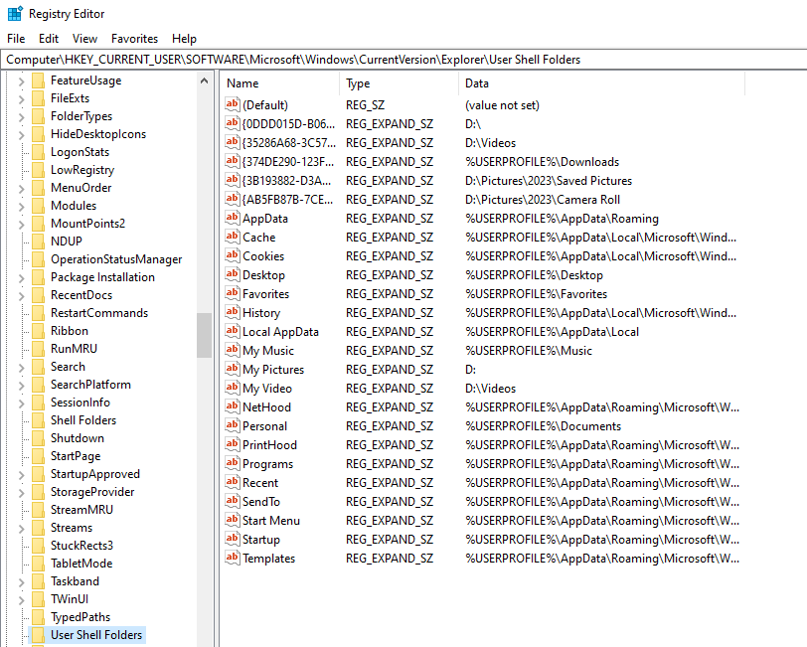Expand the Search key
Screen dimensions: 807x647
coord(21,368)
